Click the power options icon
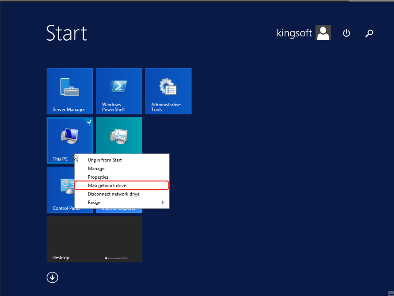 pos(347,33)
